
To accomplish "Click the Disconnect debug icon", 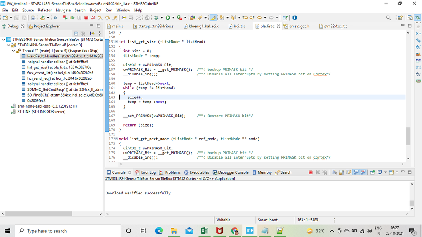I will (x=93, y=18).
